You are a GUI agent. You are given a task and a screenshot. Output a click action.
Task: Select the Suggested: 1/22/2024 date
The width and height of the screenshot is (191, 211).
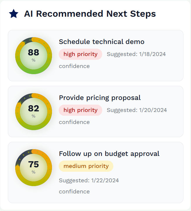[x=89, y=180]
